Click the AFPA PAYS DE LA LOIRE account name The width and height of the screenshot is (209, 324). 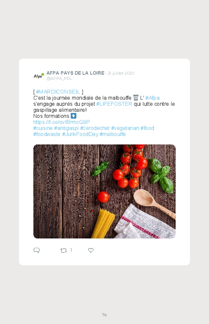click(x=76, y=73)
